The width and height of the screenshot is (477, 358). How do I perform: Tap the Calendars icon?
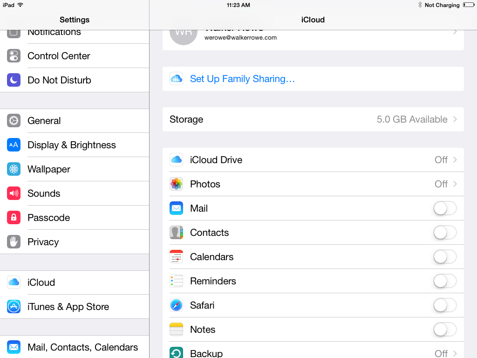tap(176, 257)
